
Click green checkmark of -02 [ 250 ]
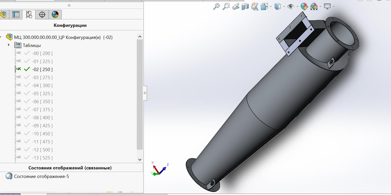[x=27, y=69]
